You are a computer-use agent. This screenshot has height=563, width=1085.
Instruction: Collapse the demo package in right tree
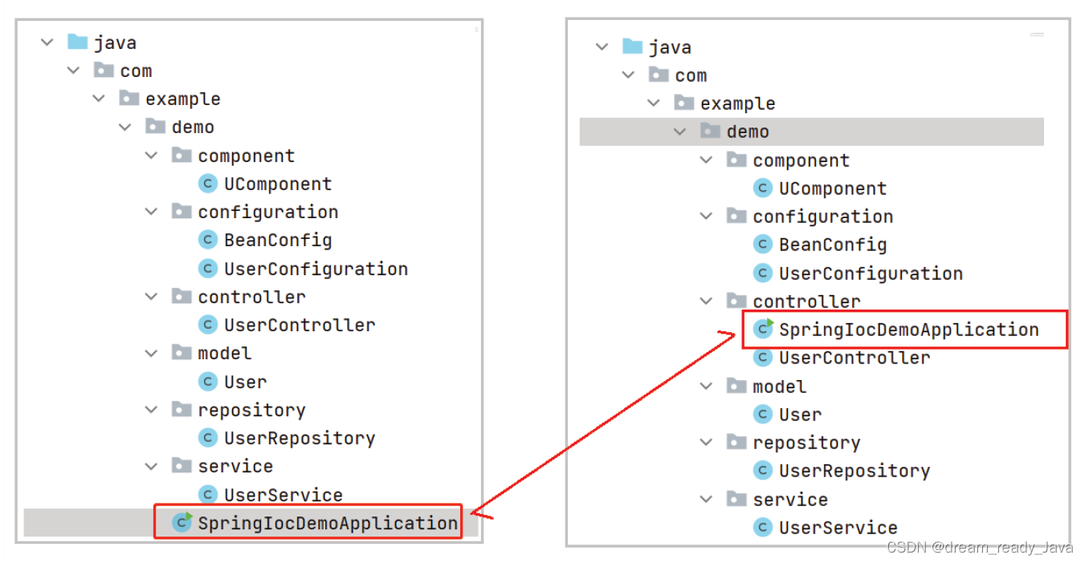(x=680, y=131)
